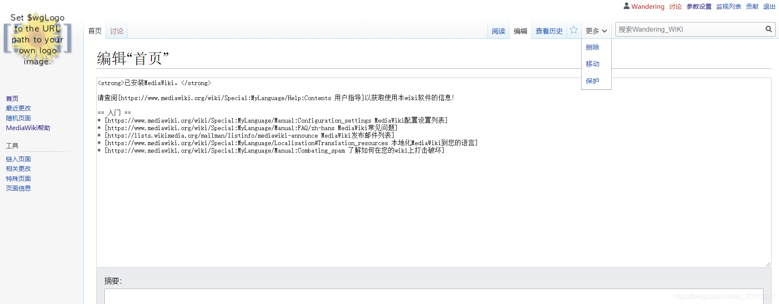Click the 'mediawiki-announce' mailing list line
Image resolution: width=779 pixels, height=304 pixels.
[246, 135]
